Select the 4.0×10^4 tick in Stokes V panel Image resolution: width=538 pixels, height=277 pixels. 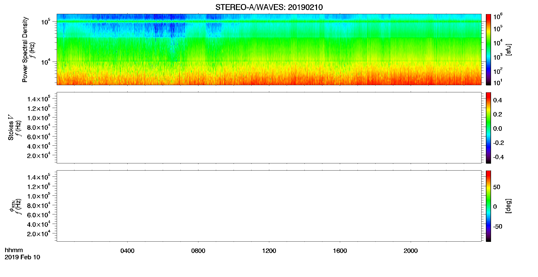pyautogui.click(x=39, y=146)
